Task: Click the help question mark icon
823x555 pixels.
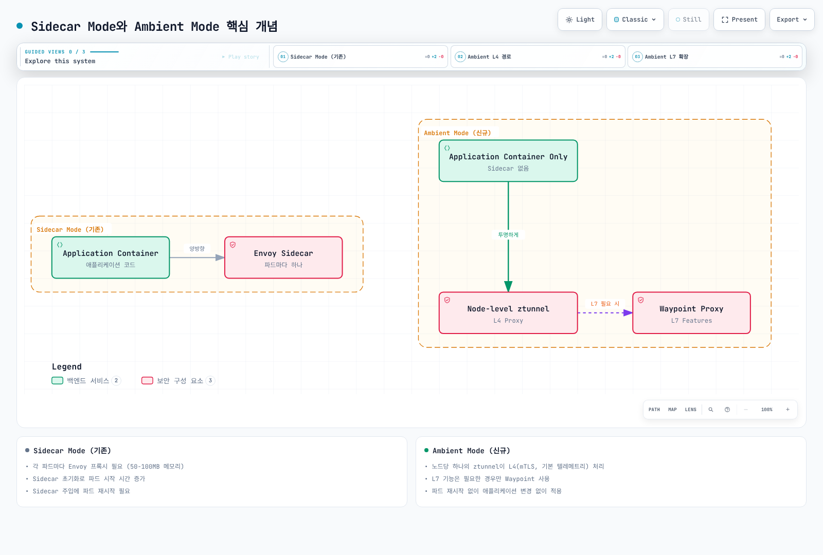Action: 727,410
